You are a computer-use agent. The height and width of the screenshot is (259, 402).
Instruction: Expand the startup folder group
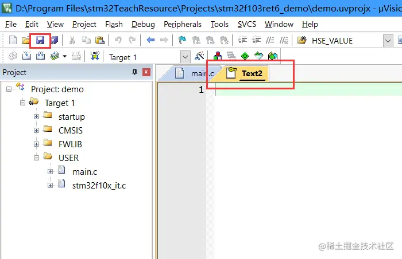click(36, 117)
